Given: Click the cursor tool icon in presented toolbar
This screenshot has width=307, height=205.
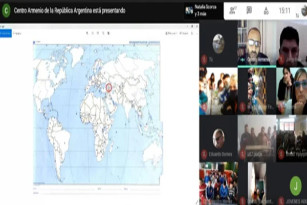Looking at the screenshot, I should 87,33.
